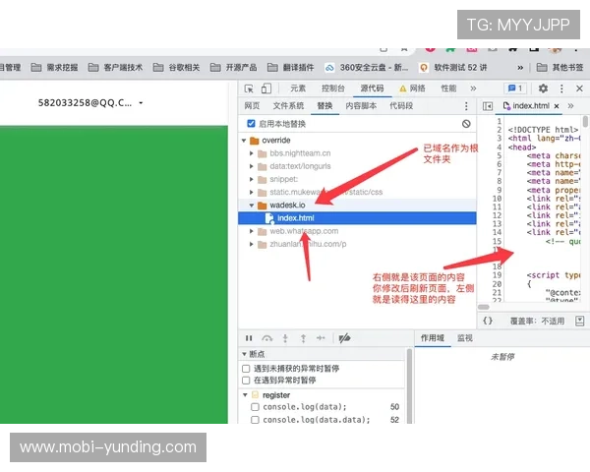The image size is (590, 472).
Task: Open the 软件测试 52 讲 bookmark
Action: tap(453, 68)
